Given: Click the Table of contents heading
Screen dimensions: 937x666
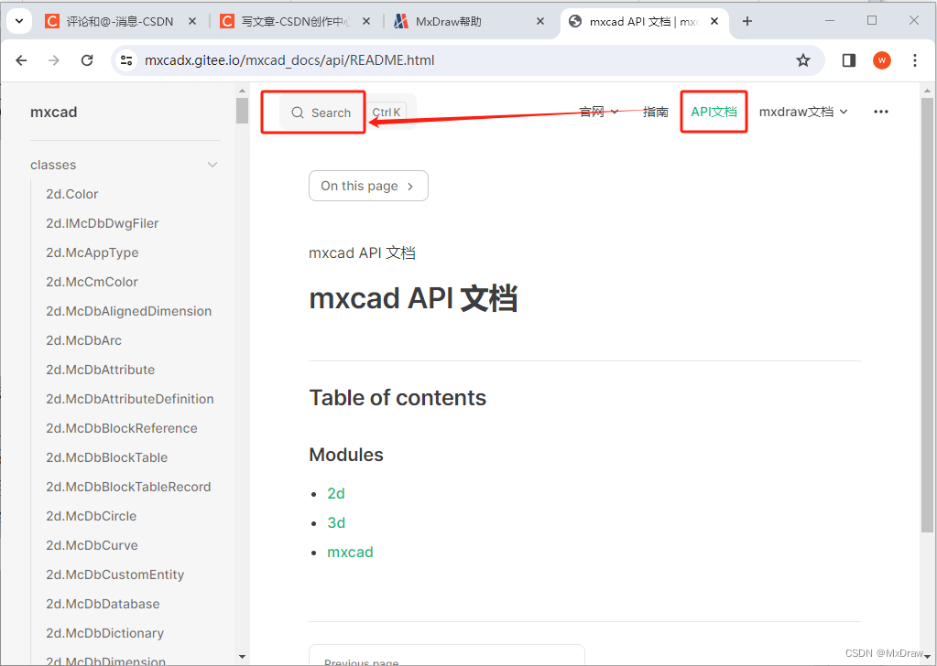Looking at the screenshot, I should (398, 397).
